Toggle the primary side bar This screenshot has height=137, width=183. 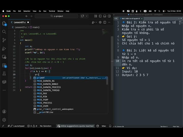click(x=100, y=16)
